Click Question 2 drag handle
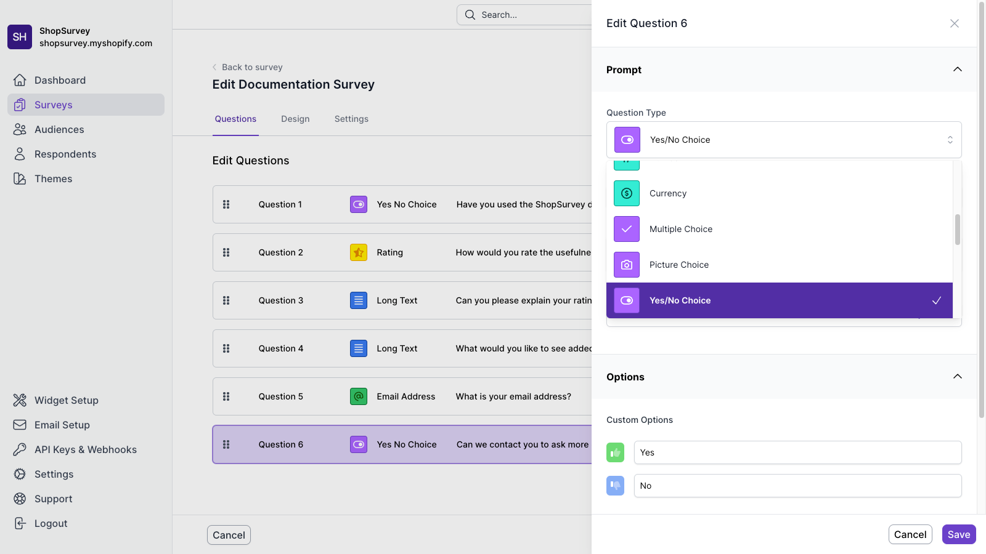This screenshot has width=986, height=554. [x=226, y=252]
